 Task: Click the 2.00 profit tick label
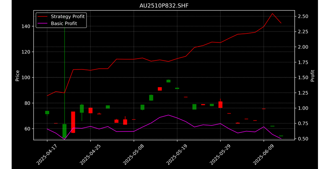(303, 47)
